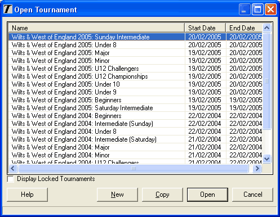This screenshot has height=217, width=280.
Task: Click end date 19/02/2005 in the 2005 Beginners row
Action: pos(246,100)
